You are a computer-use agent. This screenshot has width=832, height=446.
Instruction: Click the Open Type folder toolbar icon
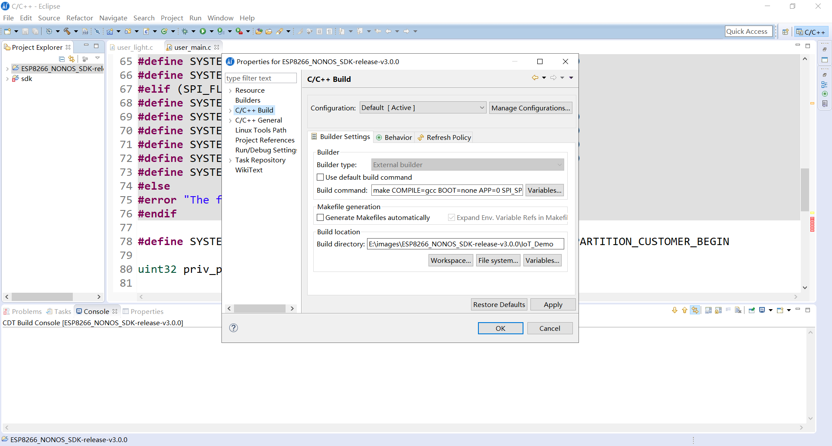tap(259, 31)
